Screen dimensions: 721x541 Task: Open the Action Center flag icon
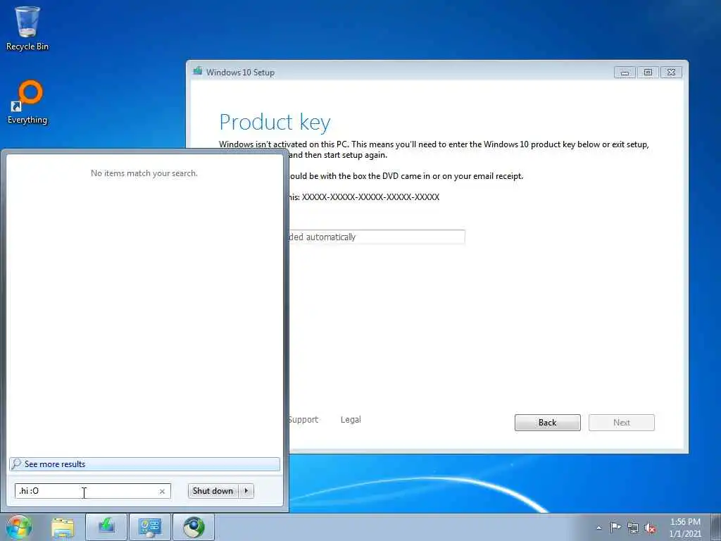click(x=615, y=527)
